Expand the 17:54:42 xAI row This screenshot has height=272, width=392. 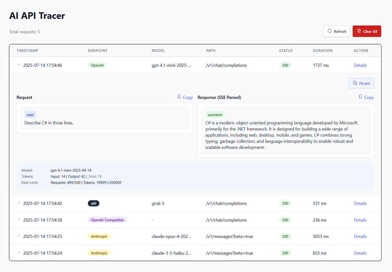[19, 203]
